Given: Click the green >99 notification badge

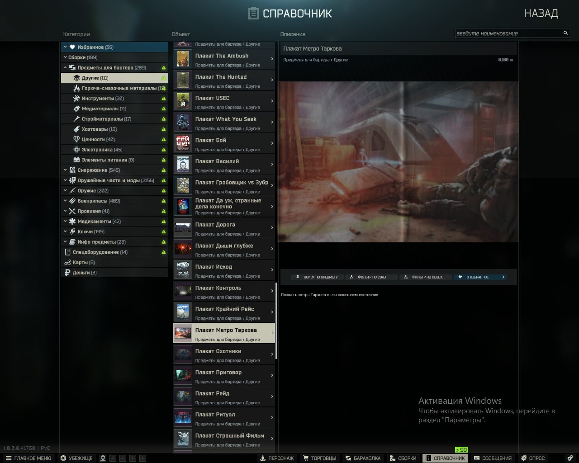Looking at the screenshot, I should click(461, 450).
